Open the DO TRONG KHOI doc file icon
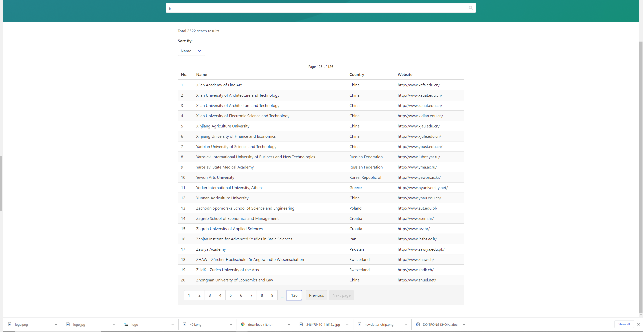643x332 pixels. click(x=418, y=324)
